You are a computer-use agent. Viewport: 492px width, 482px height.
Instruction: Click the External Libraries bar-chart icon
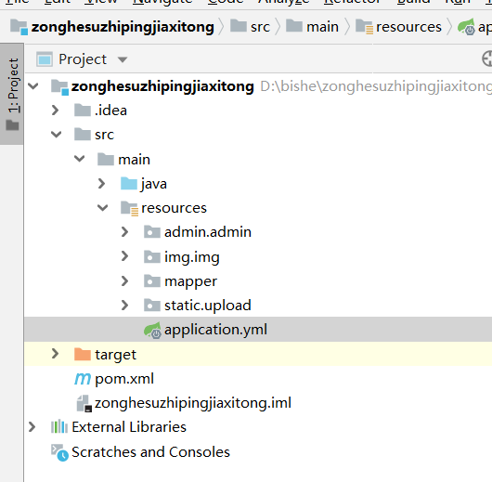[x=59, y=426]
